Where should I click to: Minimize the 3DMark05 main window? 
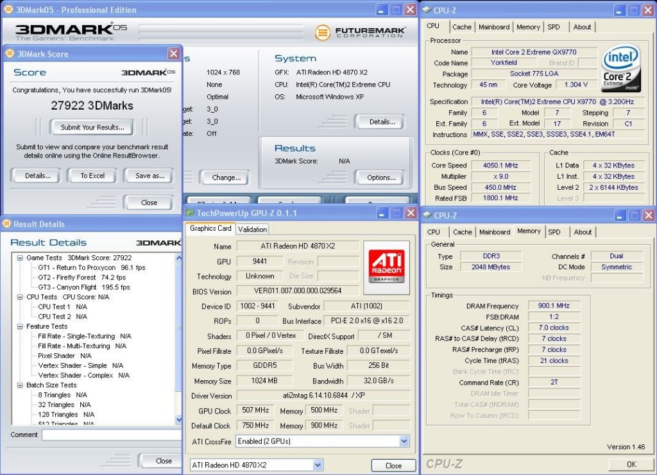[x=381, y=10]
